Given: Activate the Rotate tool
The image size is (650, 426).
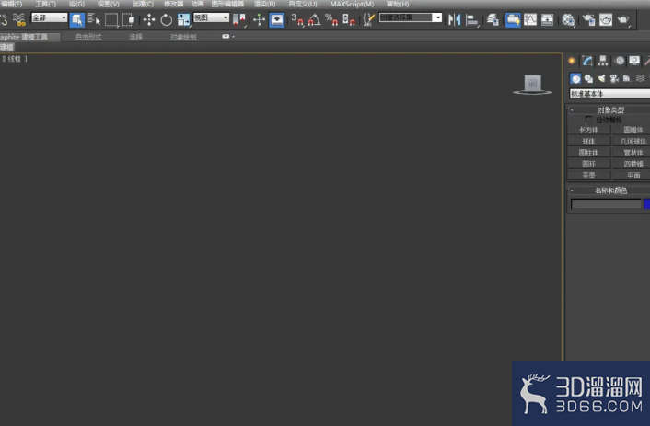Looking at the screenshot, I should click(167, 19).
